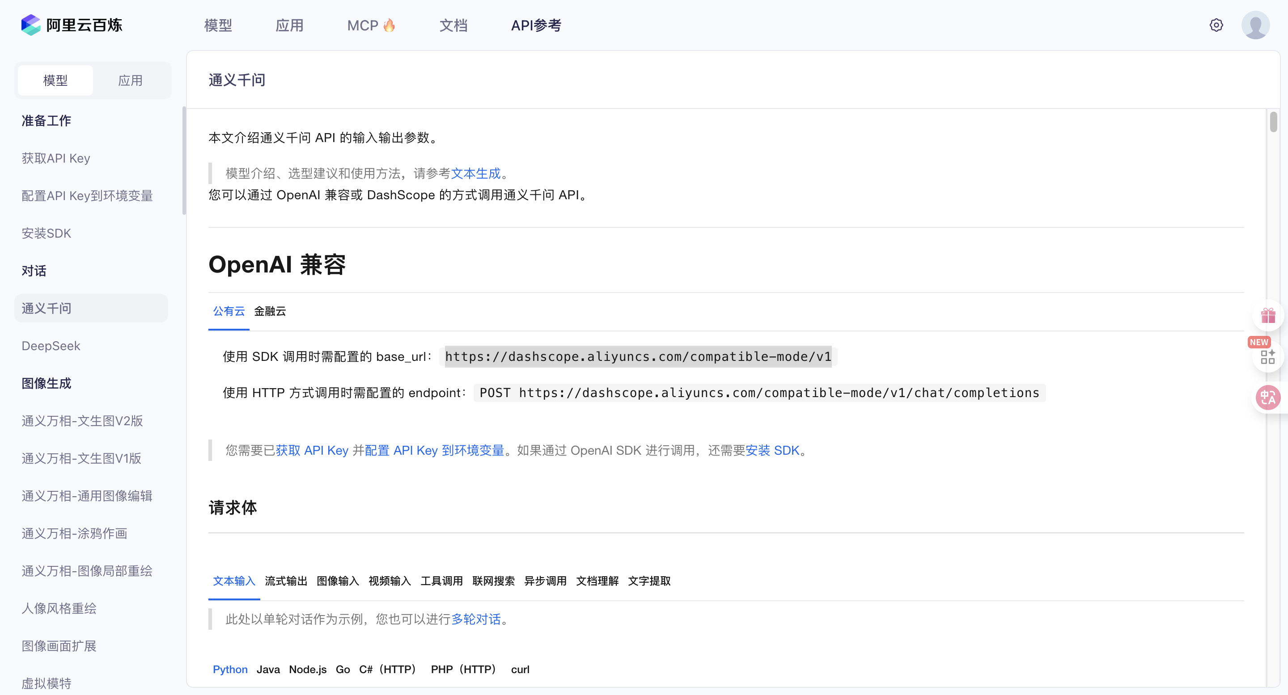Open 安装SDK sidebar item

coord(47,233)
